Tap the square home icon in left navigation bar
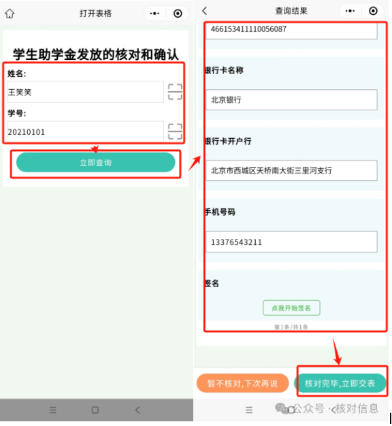The height and width of the screenshot is (426, 392). [95, 410]
